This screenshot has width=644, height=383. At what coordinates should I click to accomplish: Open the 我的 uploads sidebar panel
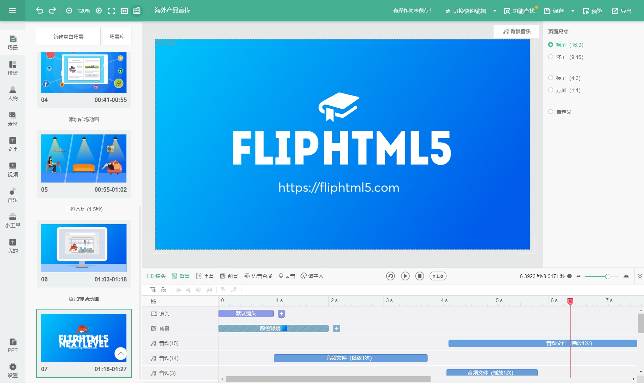coord(13,246)
